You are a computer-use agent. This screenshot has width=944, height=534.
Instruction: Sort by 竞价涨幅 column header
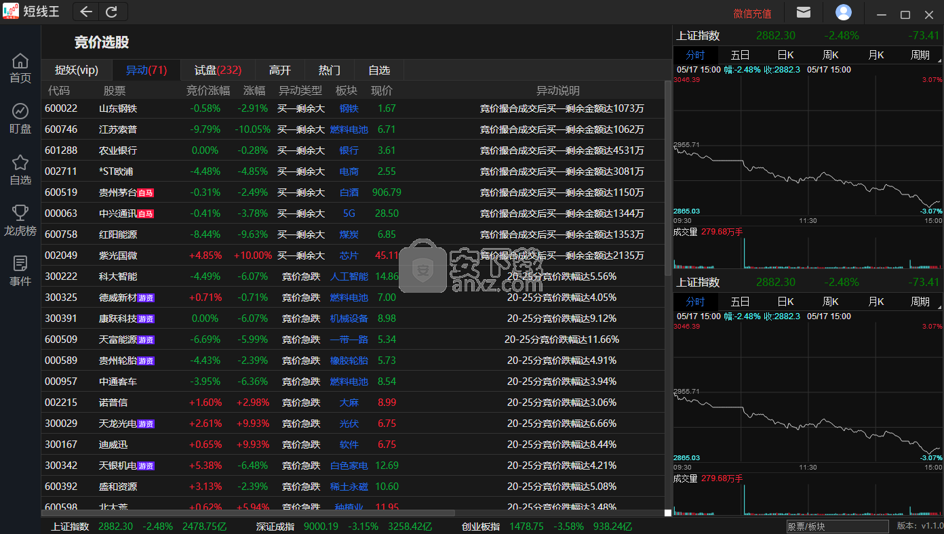208,90
